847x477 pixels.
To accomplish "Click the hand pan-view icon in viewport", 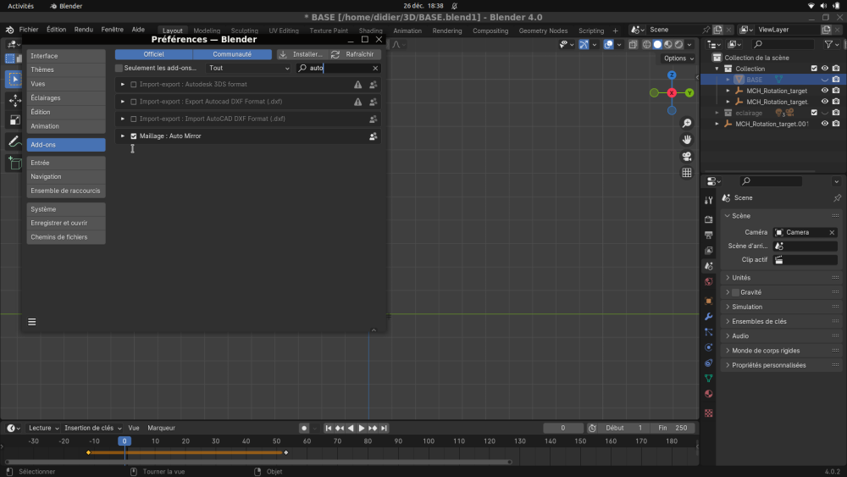I will pyautogui.click(x=687, y=139).
